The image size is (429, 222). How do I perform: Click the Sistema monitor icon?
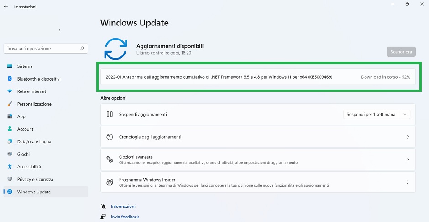(10, 66)
